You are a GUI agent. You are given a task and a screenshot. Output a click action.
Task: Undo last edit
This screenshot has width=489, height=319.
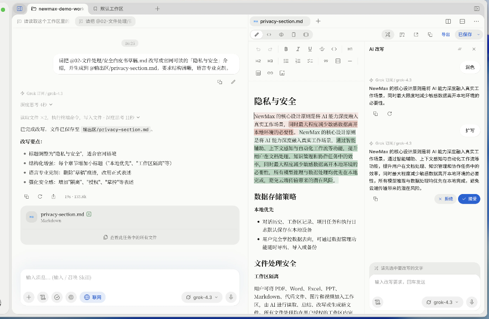258,49
